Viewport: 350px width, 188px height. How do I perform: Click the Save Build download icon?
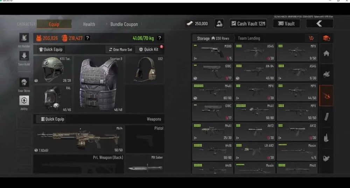click(24, 56)
